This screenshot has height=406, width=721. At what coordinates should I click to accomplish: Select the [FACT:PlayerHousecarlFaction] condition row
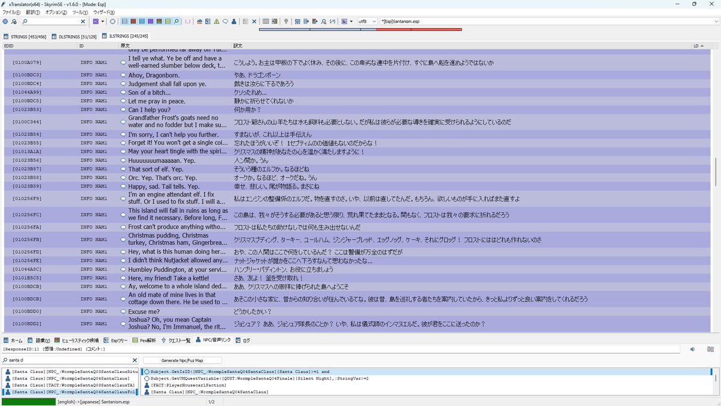click(x=427, y=385)
